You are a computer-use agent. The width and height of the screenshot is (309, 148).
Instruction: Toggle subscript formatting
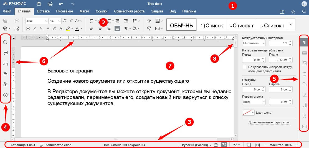tap(61, 29)
